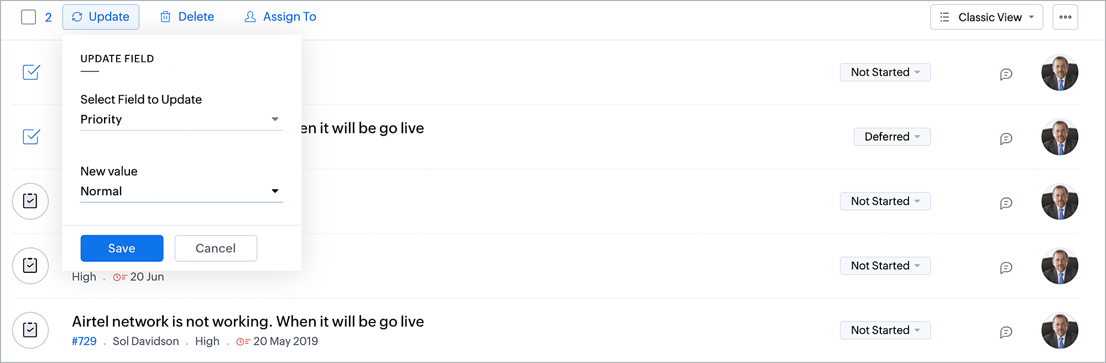
Task: Open the Classic View dropdown
Action: click(x=987, y=17)
